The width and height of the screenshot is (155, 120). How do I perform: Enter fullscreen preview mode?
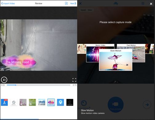pos(74,80)
